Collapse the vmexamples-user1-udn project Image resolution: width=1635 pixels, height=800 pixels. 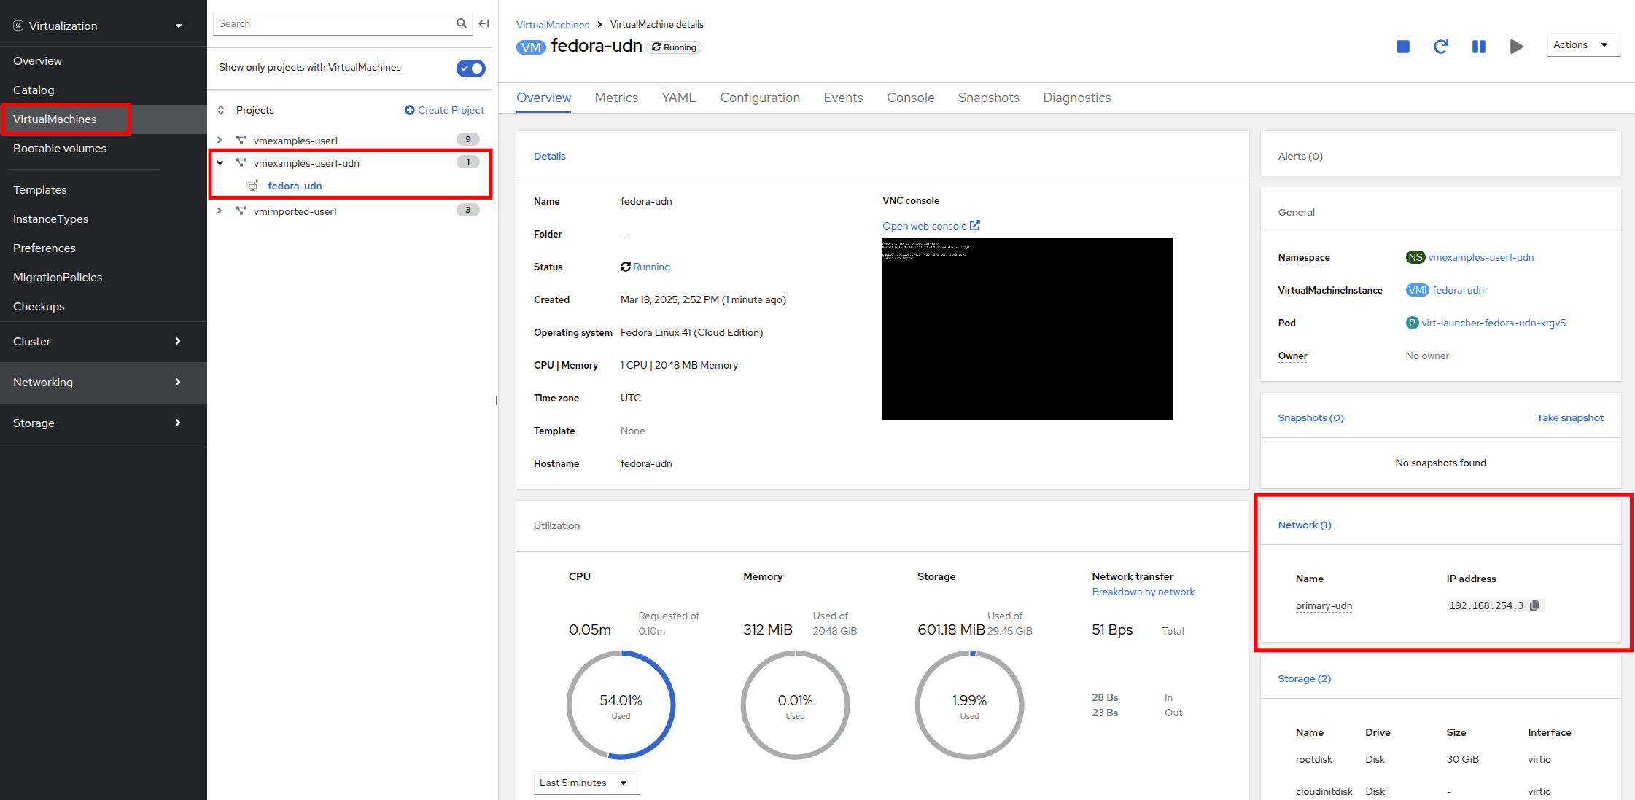pyautogui.click(x=220, y=163)
